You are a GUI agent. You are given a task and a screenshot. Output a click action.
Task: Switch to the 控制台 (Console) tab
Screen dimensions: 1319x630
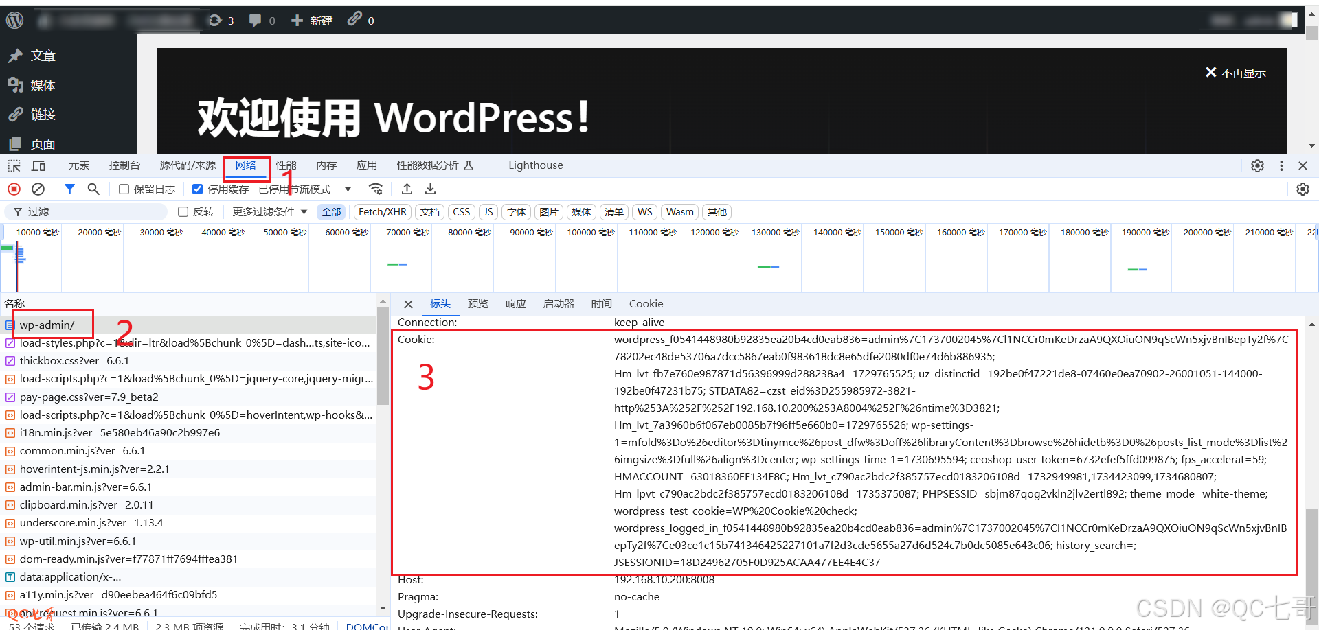click(x=124, y=165)
